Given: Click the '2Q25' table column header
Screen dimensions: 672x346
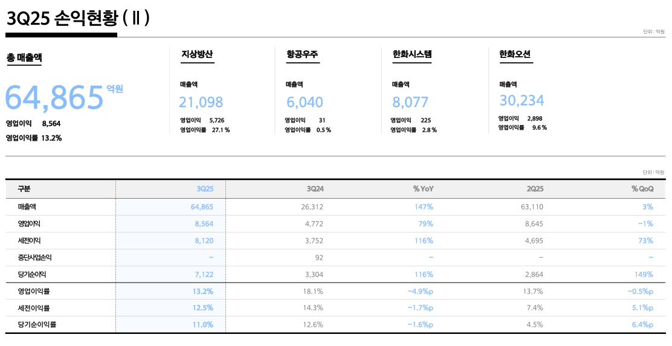Looking at the screenshot, I should 535,189.
